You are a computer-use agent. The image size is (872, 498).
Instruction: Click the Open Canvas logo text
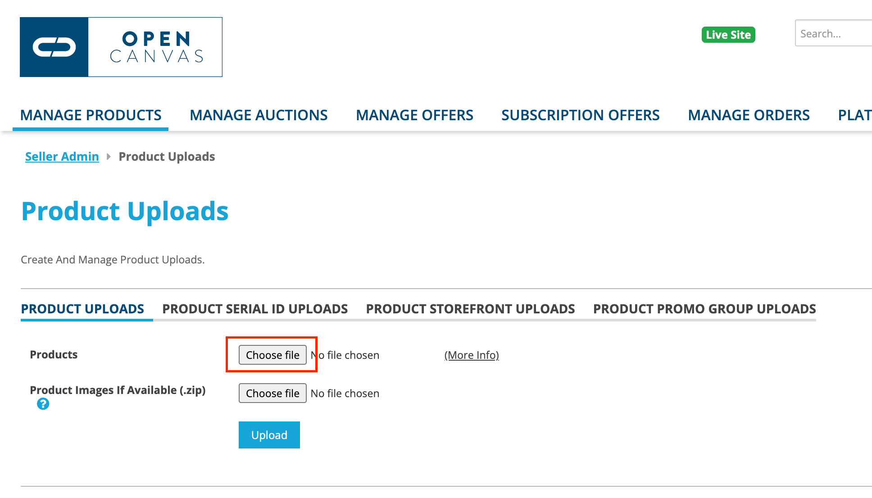pos(156,47)
